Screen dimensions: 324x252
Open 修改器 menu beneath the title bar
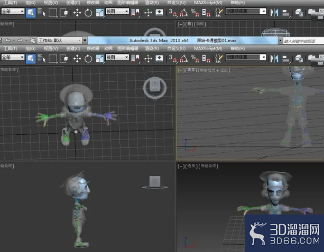93,49
